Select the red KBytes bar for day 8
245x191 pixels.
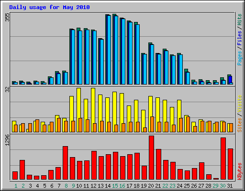point(66,163)
